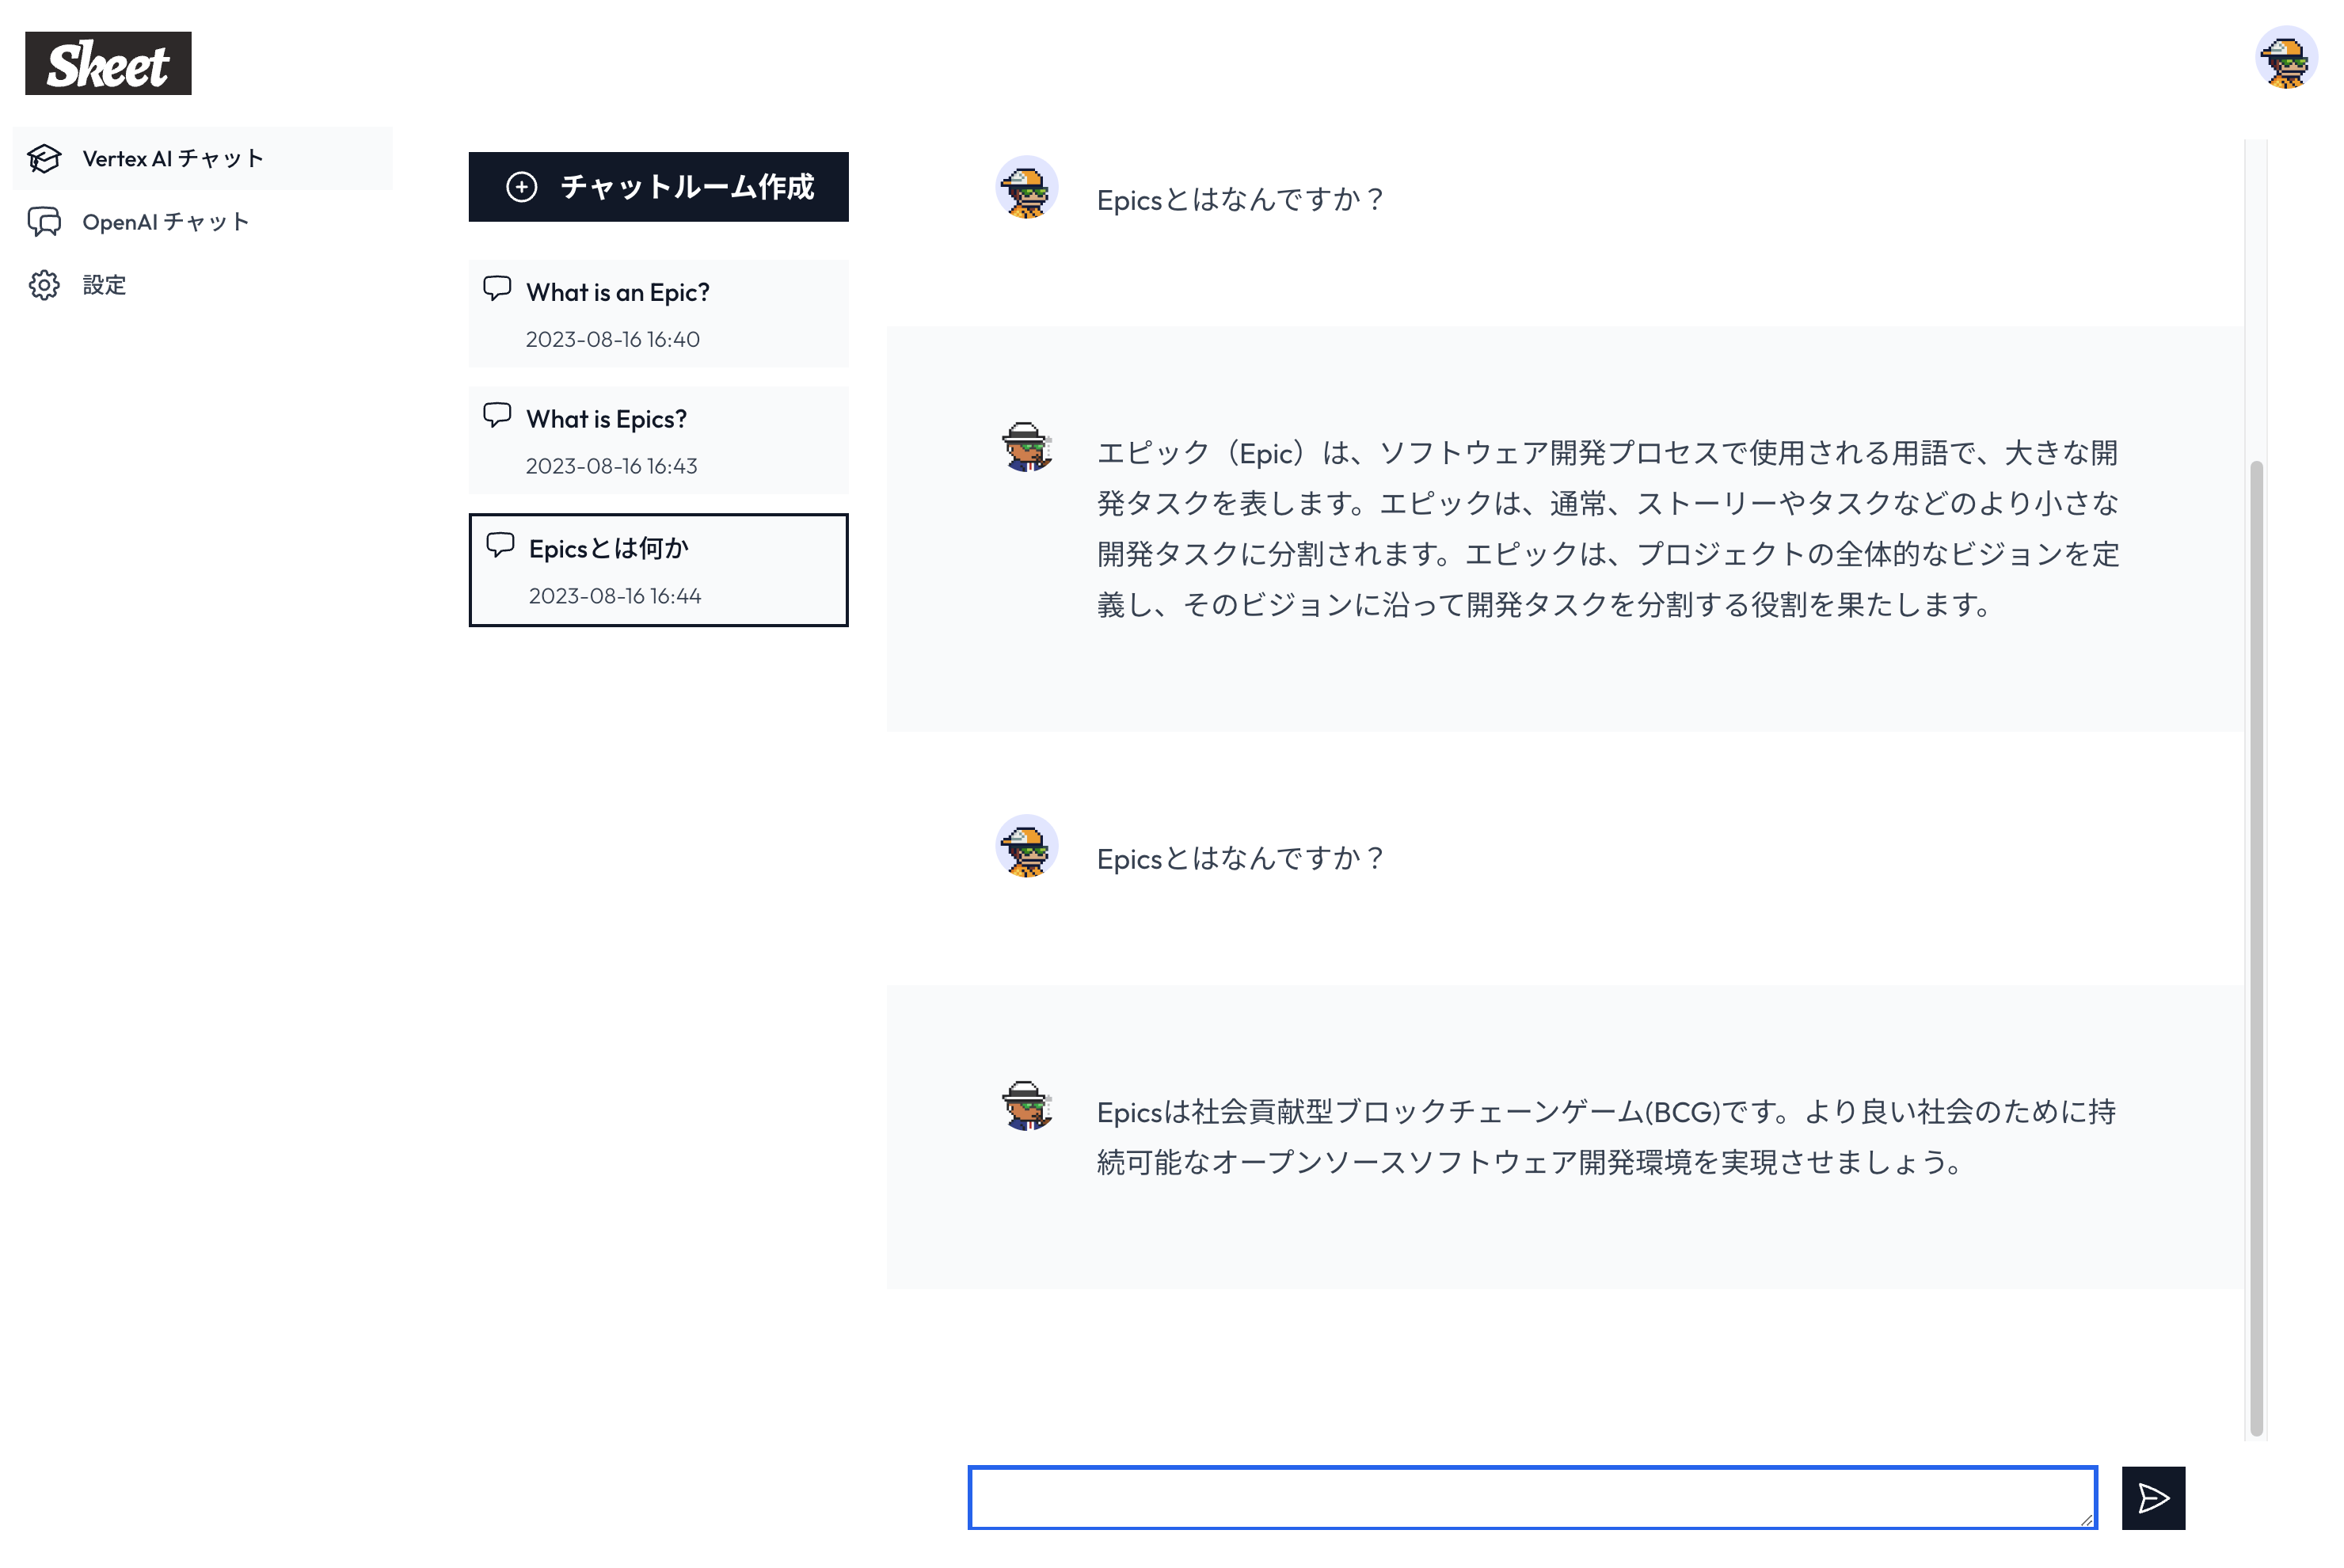Screen dimensions: 2344x1568
Task: Send the message using the paper plane icon
Action: pos(2152,1498)
